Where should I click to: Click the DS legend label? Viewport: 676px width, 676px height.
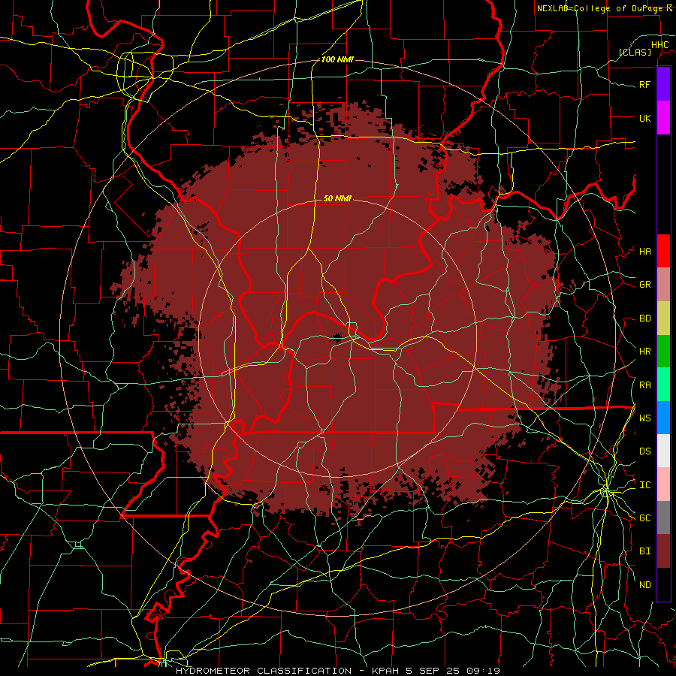[x=644, y=451]
